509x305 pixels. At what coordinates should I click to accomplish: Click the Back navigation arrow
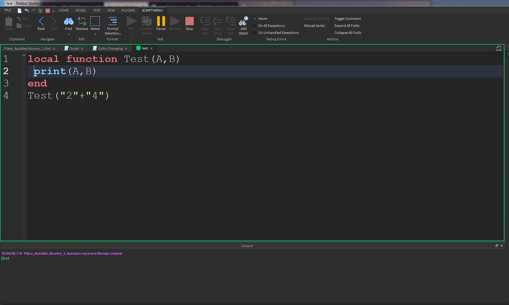pyautogui.click(x=41, y=21)
